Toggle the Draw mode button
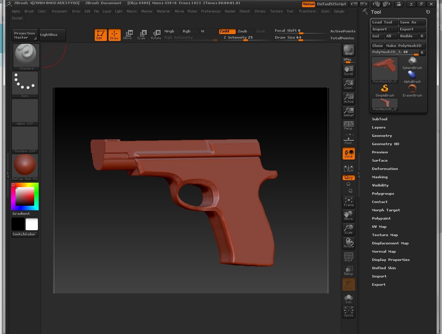Screen dimensions: 442x334 pos(114,35)
